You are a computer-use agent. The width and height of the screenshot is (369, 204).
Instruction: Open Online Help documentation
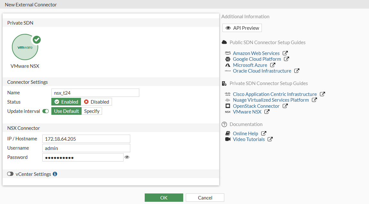click(x=245, y=133)
